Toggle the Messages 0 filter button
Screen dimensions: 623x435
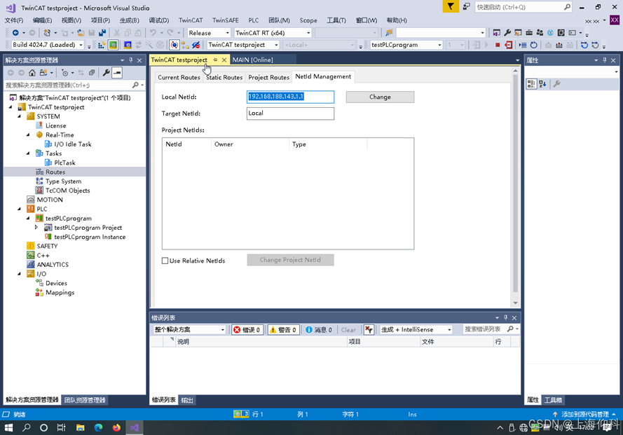[319, 330]
